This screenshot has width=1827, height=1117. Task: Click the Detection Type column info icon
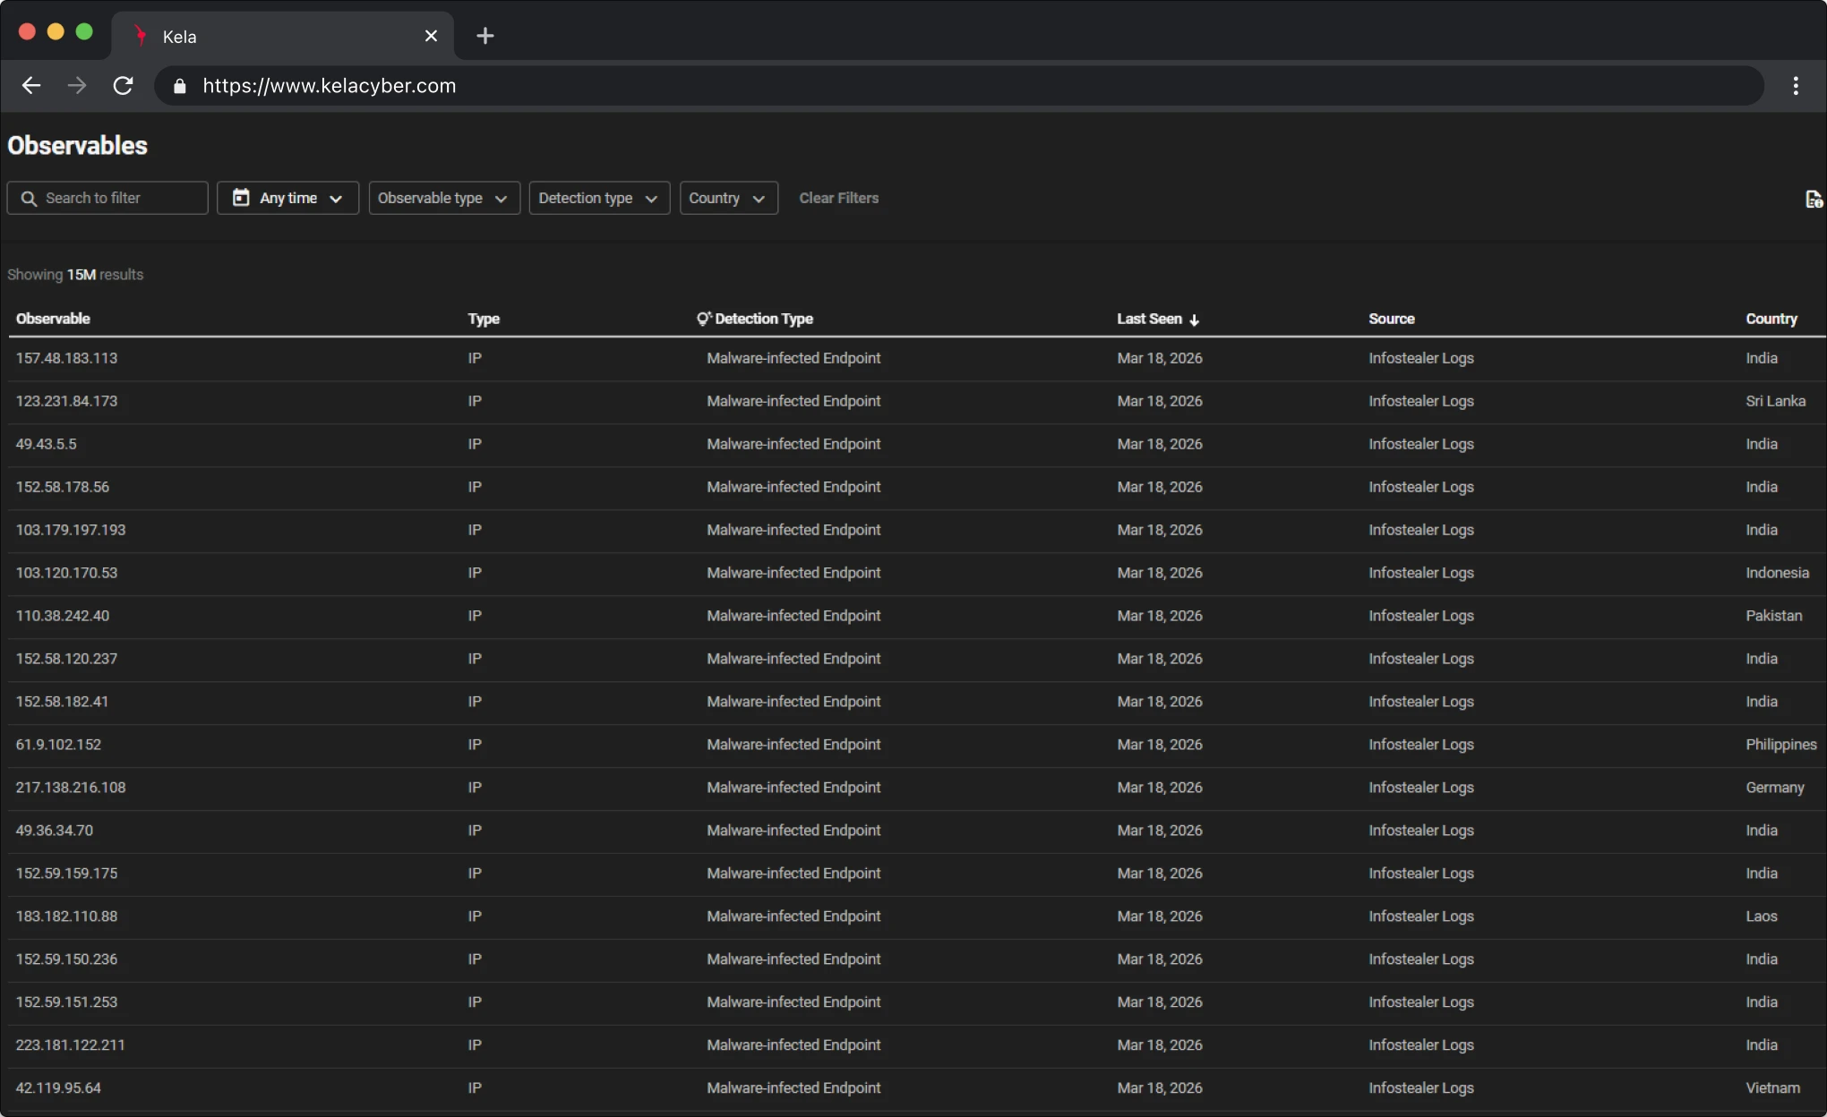704,318
